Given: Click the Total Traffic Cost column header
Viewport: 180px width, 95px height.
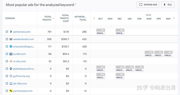Looking at the screenshot, I should tap(64, 18).
